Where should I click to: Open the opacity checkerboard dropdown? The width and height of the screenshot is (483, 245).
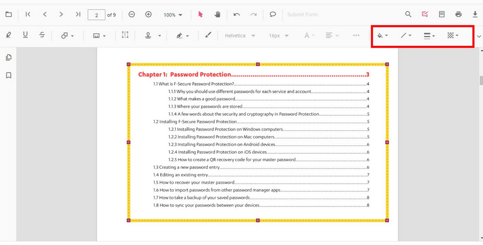click(453, 36)
